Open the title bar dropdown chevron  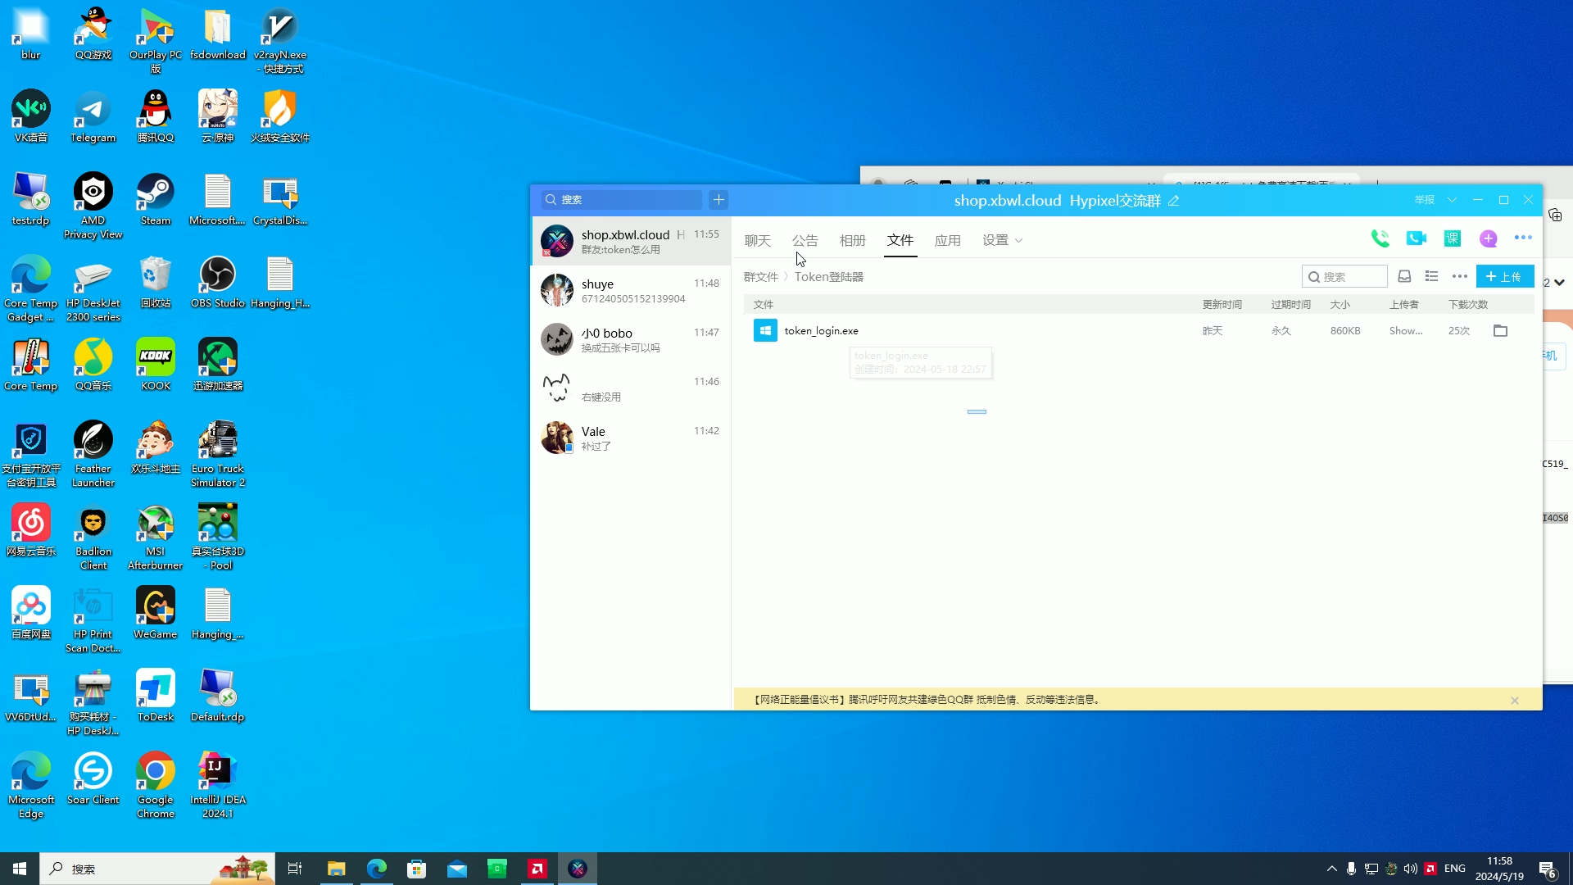pos(1452,200)
